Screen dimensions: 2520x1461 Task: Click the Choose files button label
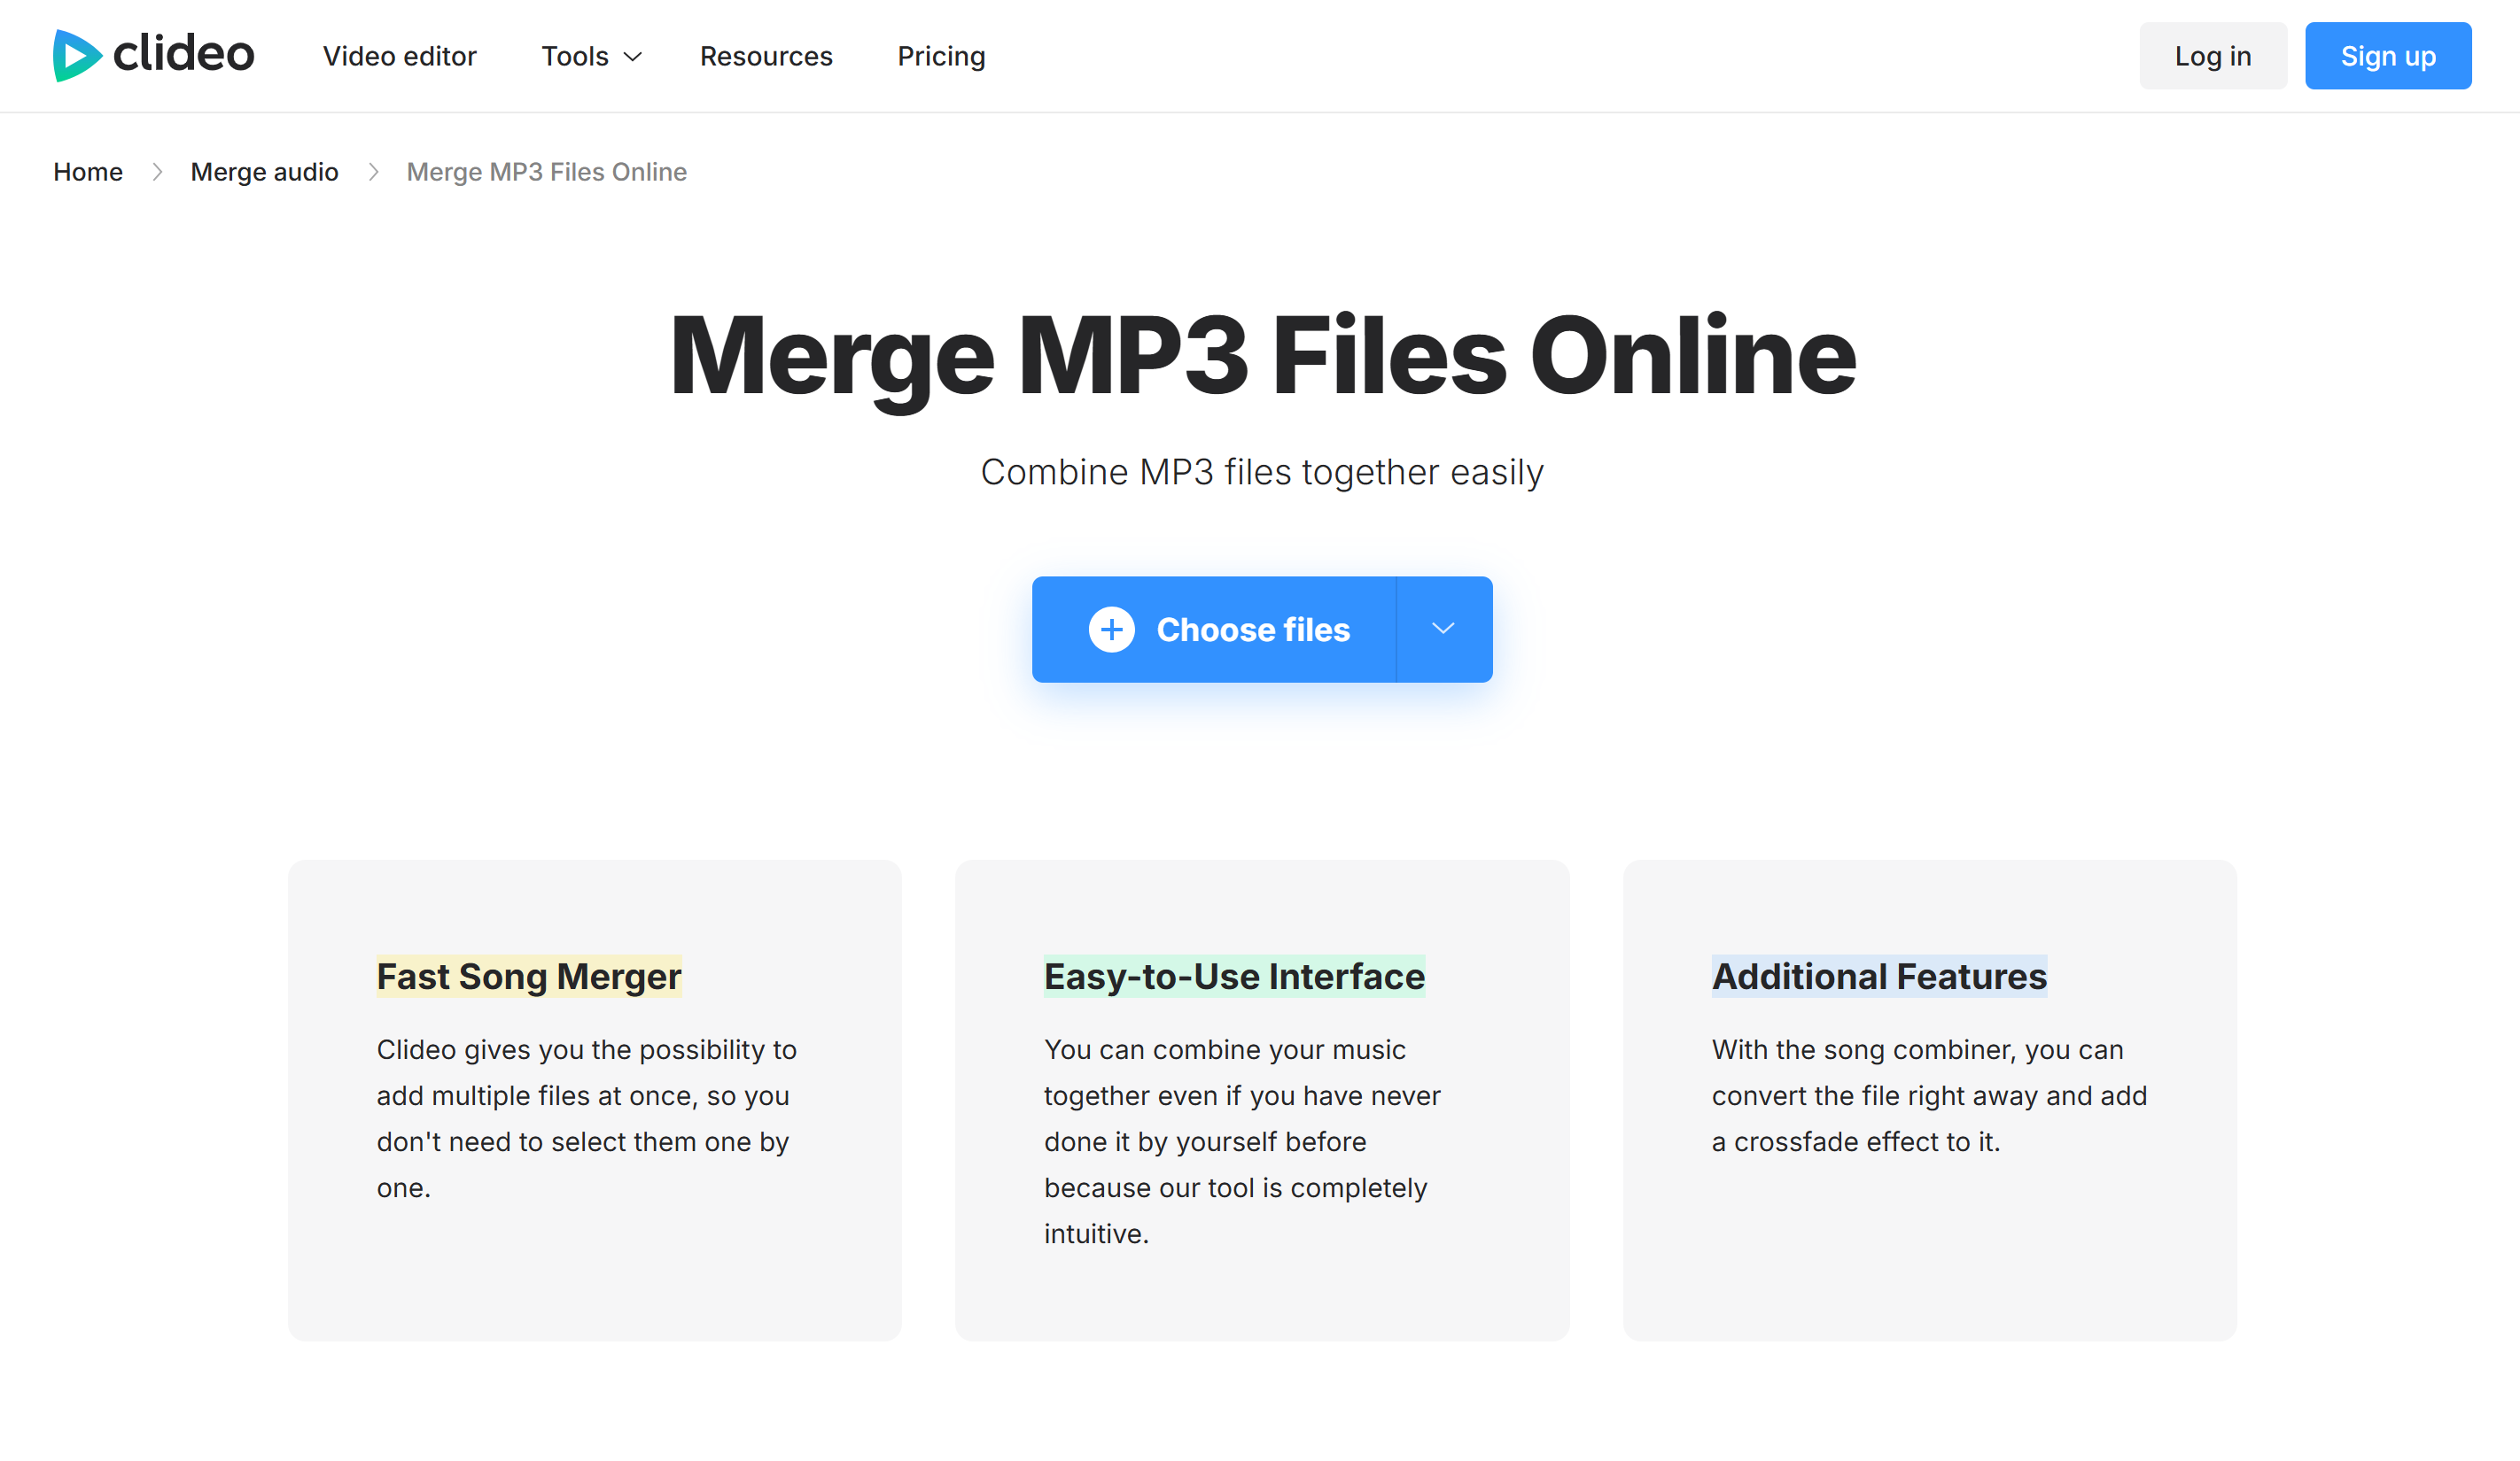[1252, 630]
